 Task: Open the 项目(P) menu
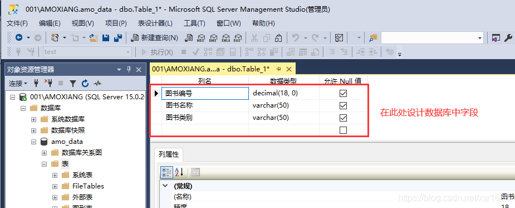pyautogui.click(x=116, y=23)
